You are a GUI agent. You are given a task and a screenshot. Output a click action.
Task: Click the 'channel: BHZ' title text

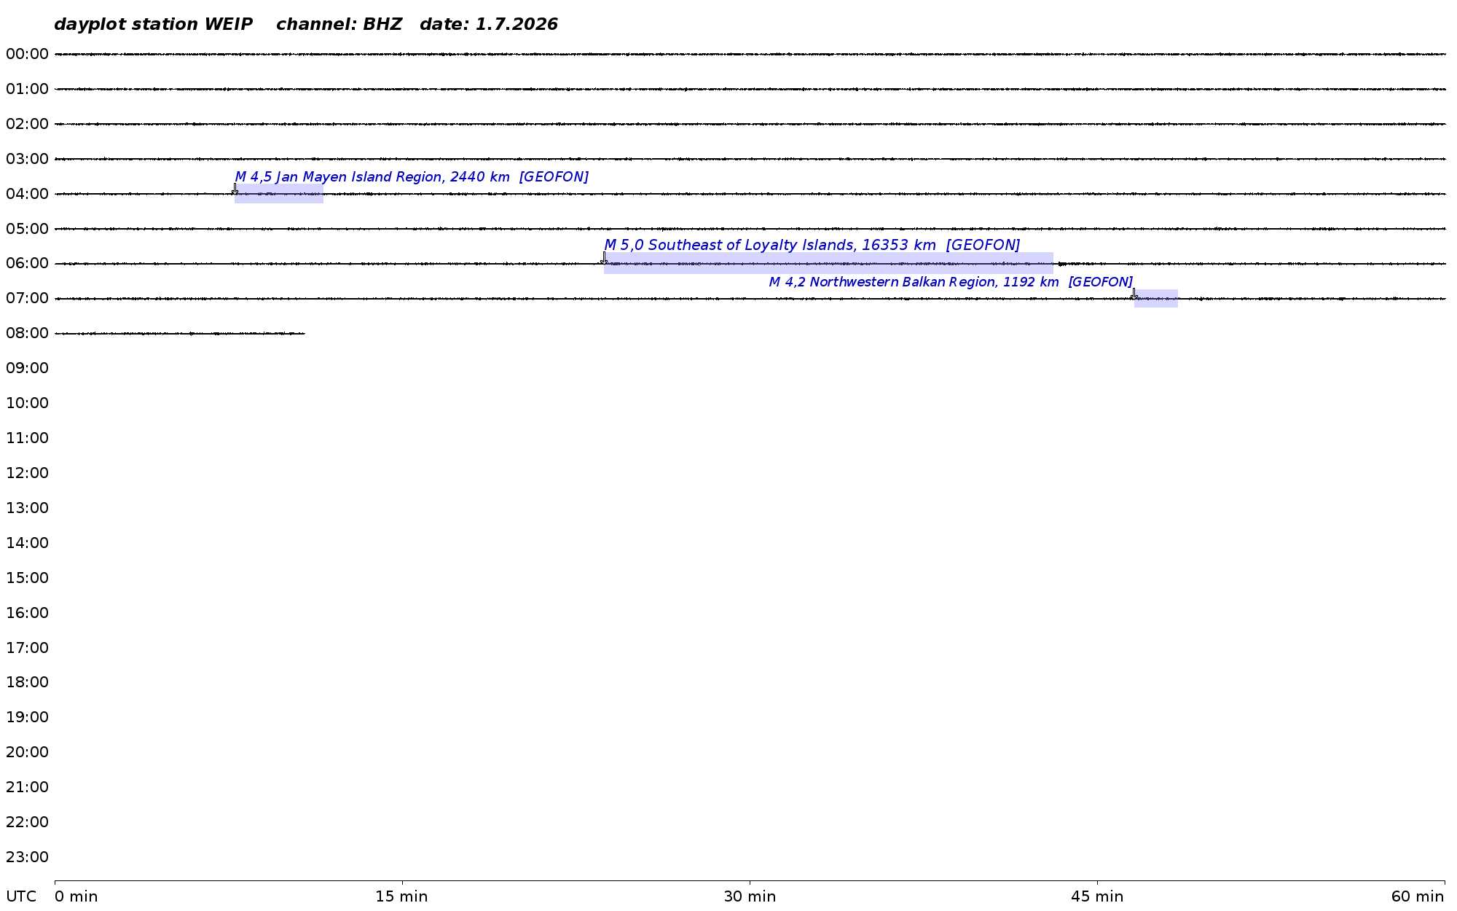[x=339, y=25]
